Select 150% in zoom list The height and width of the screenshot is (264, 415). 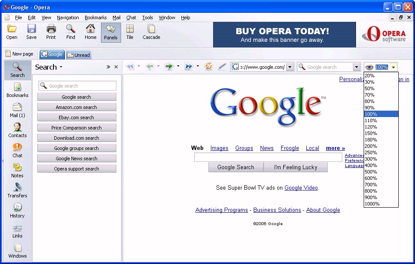(x=381, y=133)
